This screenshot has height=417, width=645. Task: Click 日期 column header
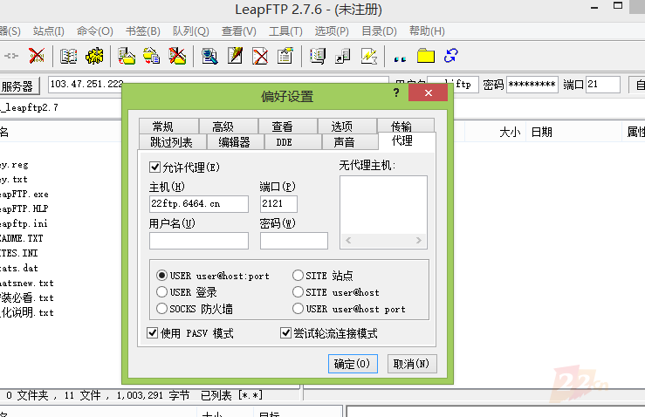(x=573, y=132)
